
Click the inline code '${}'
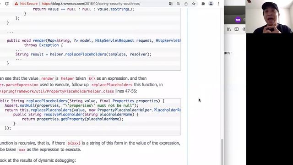pyautogui.click(x=92, y=78)
